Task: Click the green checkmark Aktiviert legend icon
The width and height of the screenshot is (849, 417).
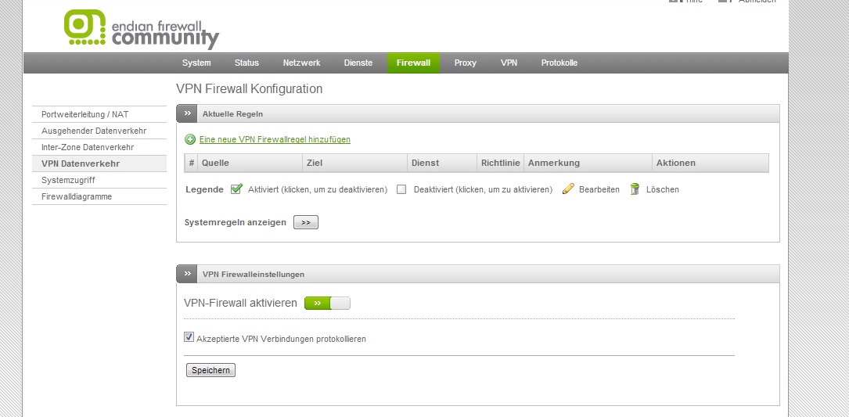Action: click(x=236, y=189)
